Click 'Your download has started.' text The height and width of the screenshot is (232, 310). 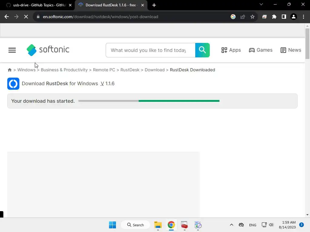pyautogui.click(x=43, y=101)
